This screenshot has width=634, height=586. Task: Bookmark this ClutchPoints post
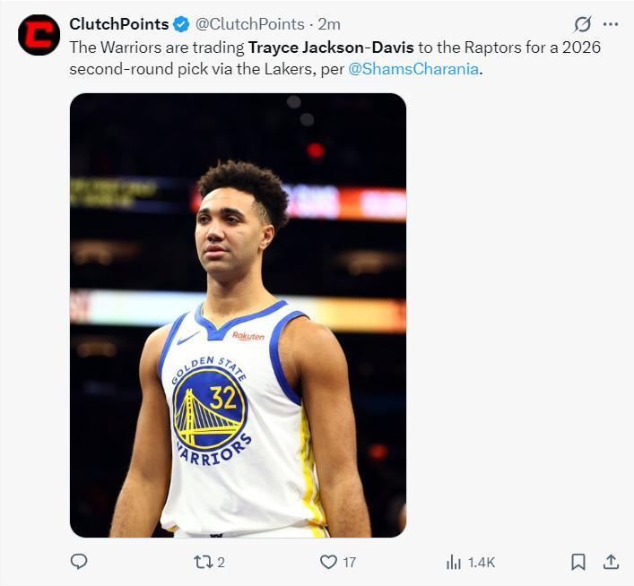tap(578, 562)
